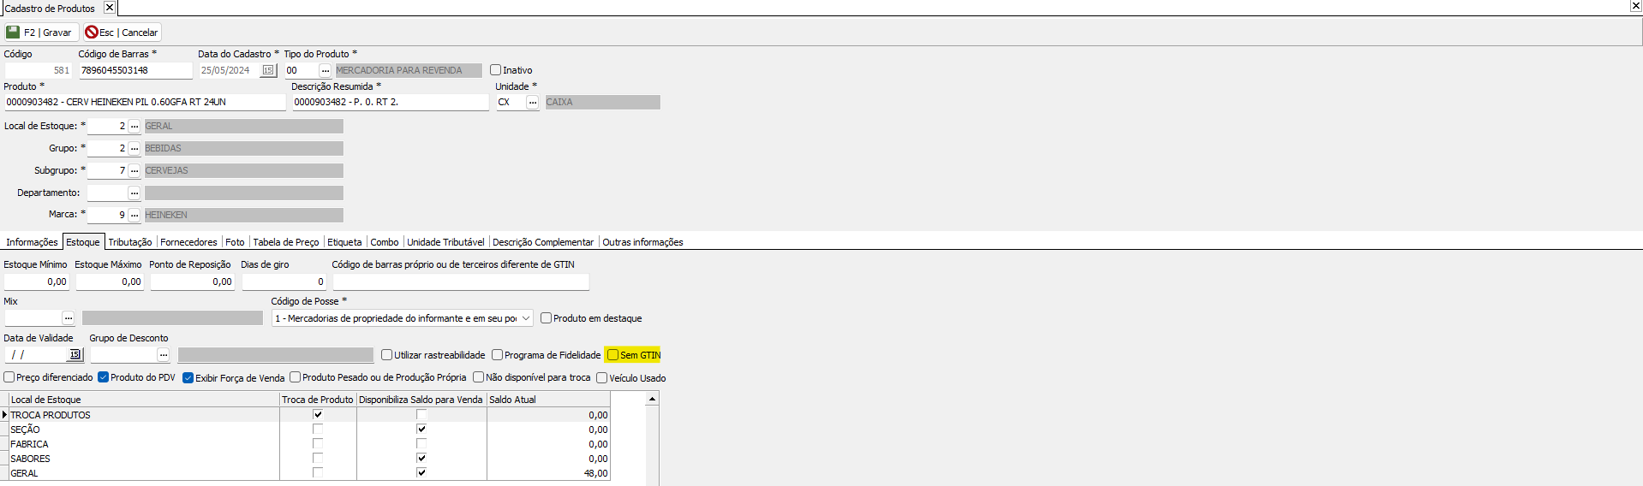The image size is (1643, 486).
Task: Open the Tipo do Produto lookup button
Action: pos(325,70)
